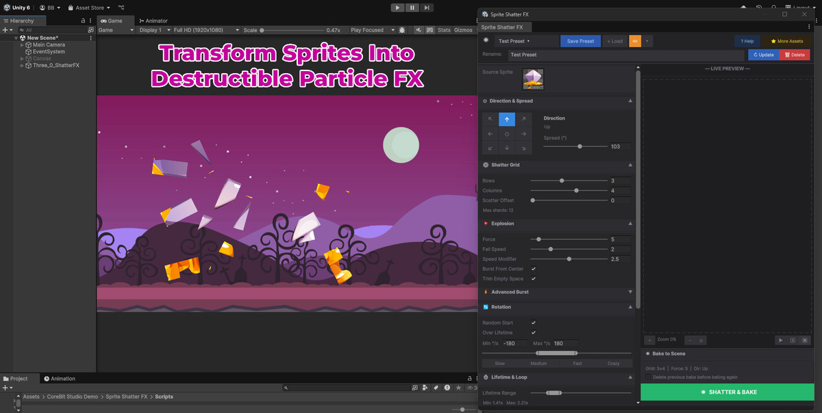Toggle the Game view bug/debug icon

401,30
